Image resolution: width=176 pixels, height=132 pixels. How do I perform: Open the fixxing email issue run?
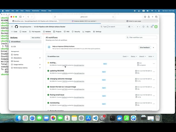57,95
